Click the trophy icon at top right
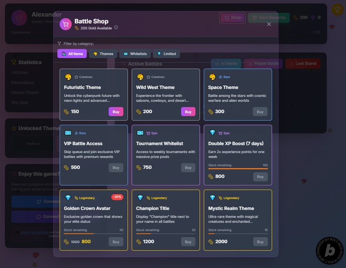The width and height of the screenshot is (346, 268). pyautogui.click(x=338, y=9)
